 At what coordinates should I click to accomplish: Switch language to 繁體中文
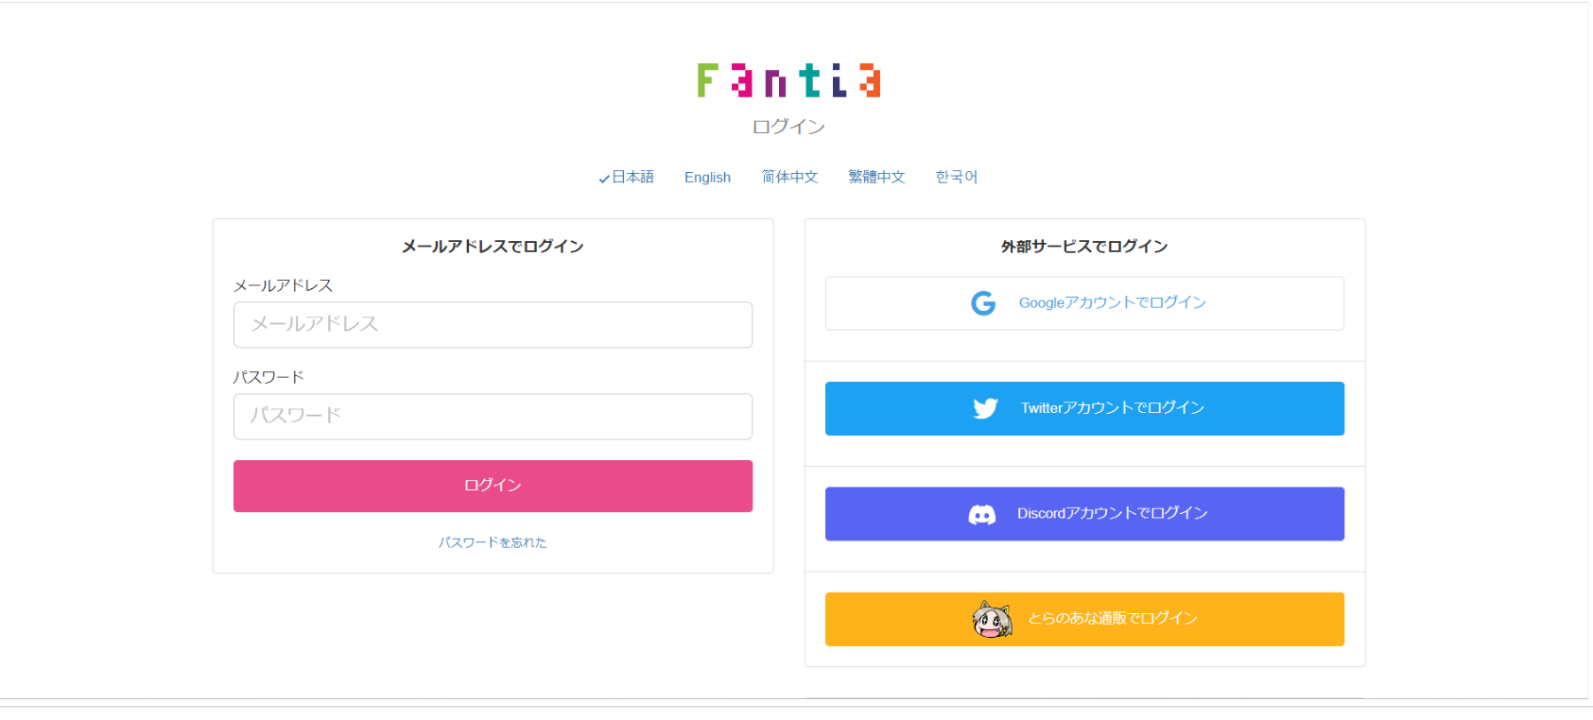coord(876,177)
